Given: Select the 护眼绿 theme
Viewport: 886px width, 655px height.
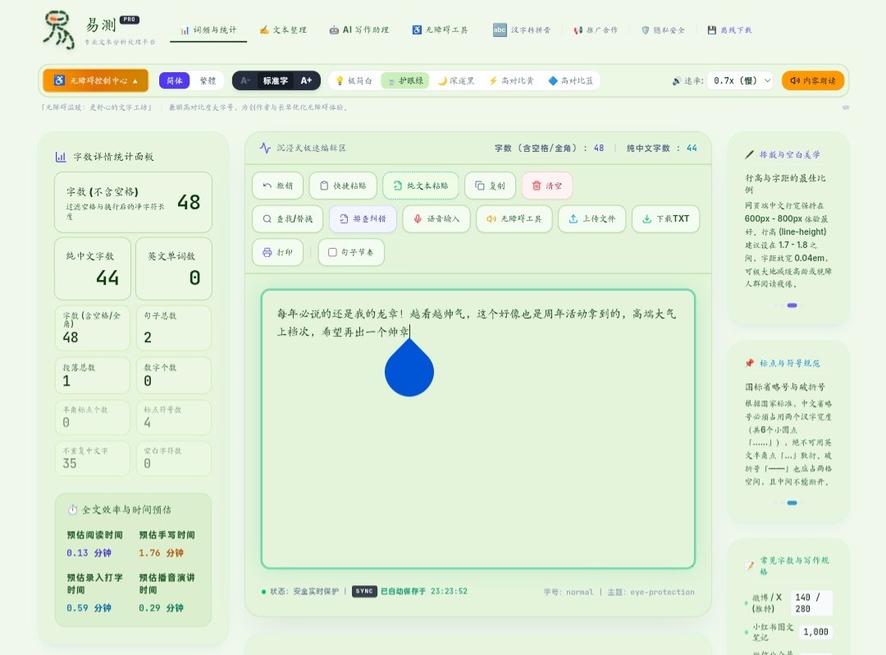Looking at the screenshot, I should pos(405,80).
